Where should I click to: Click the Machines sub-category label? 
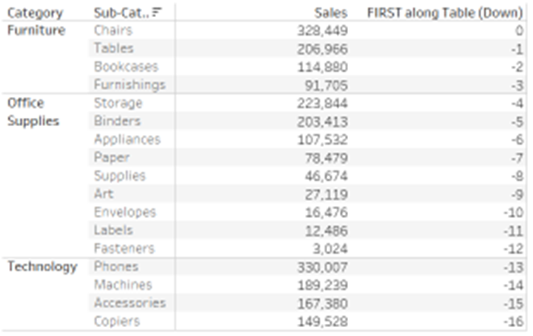pos(123,285)
